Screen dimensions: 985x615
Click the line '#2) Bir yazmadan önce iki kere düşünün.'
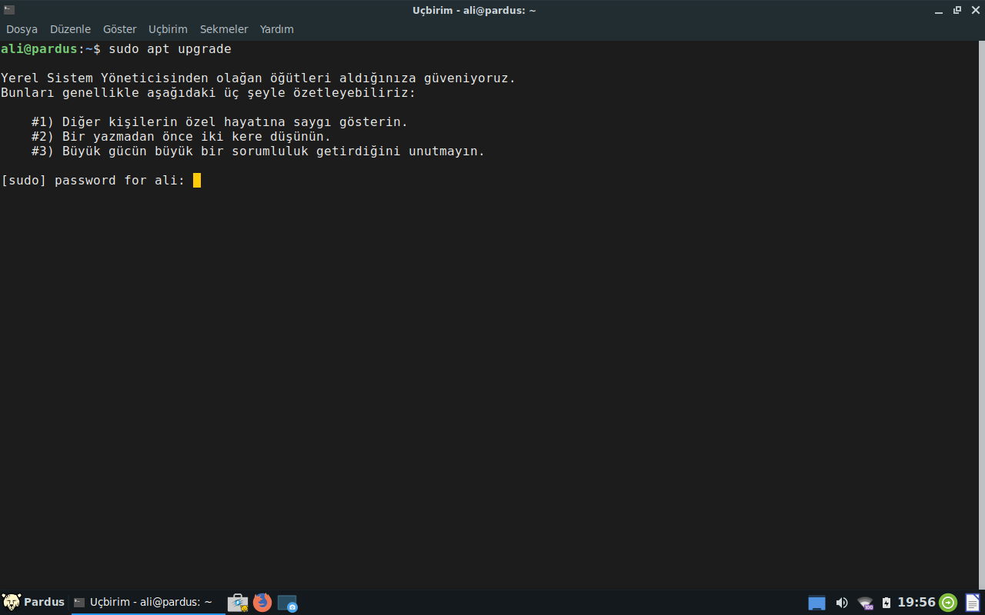[x=182, y=137]
